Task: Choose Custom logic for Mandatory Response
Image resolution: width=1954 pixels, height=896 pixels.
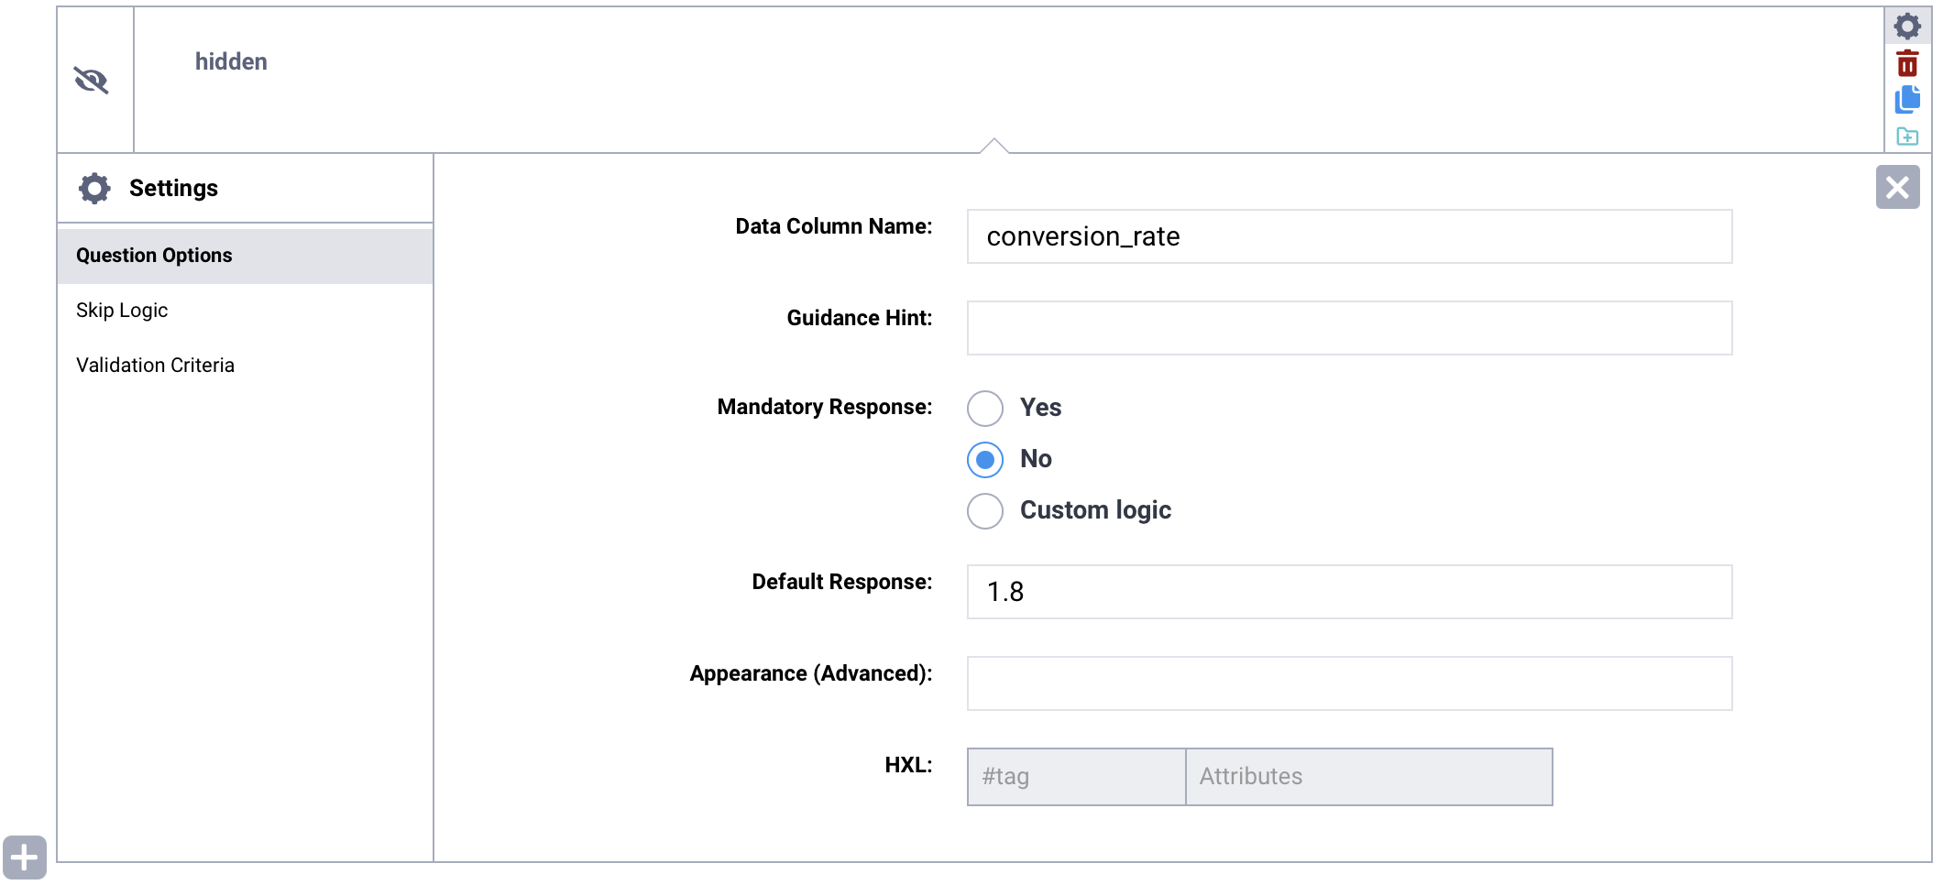Action: [x=984, y=511]
